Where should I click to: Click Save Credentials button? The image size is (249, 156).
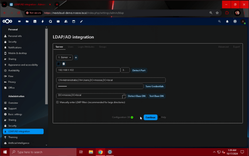tap(155, 86)
